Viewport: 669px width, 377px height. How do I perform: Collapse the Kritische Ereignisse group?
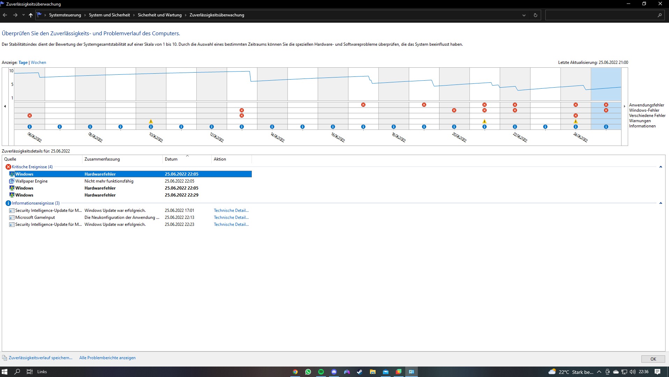(661, 167)
